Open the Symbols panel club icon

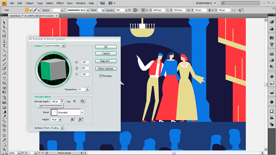click(x=272, y=102)
